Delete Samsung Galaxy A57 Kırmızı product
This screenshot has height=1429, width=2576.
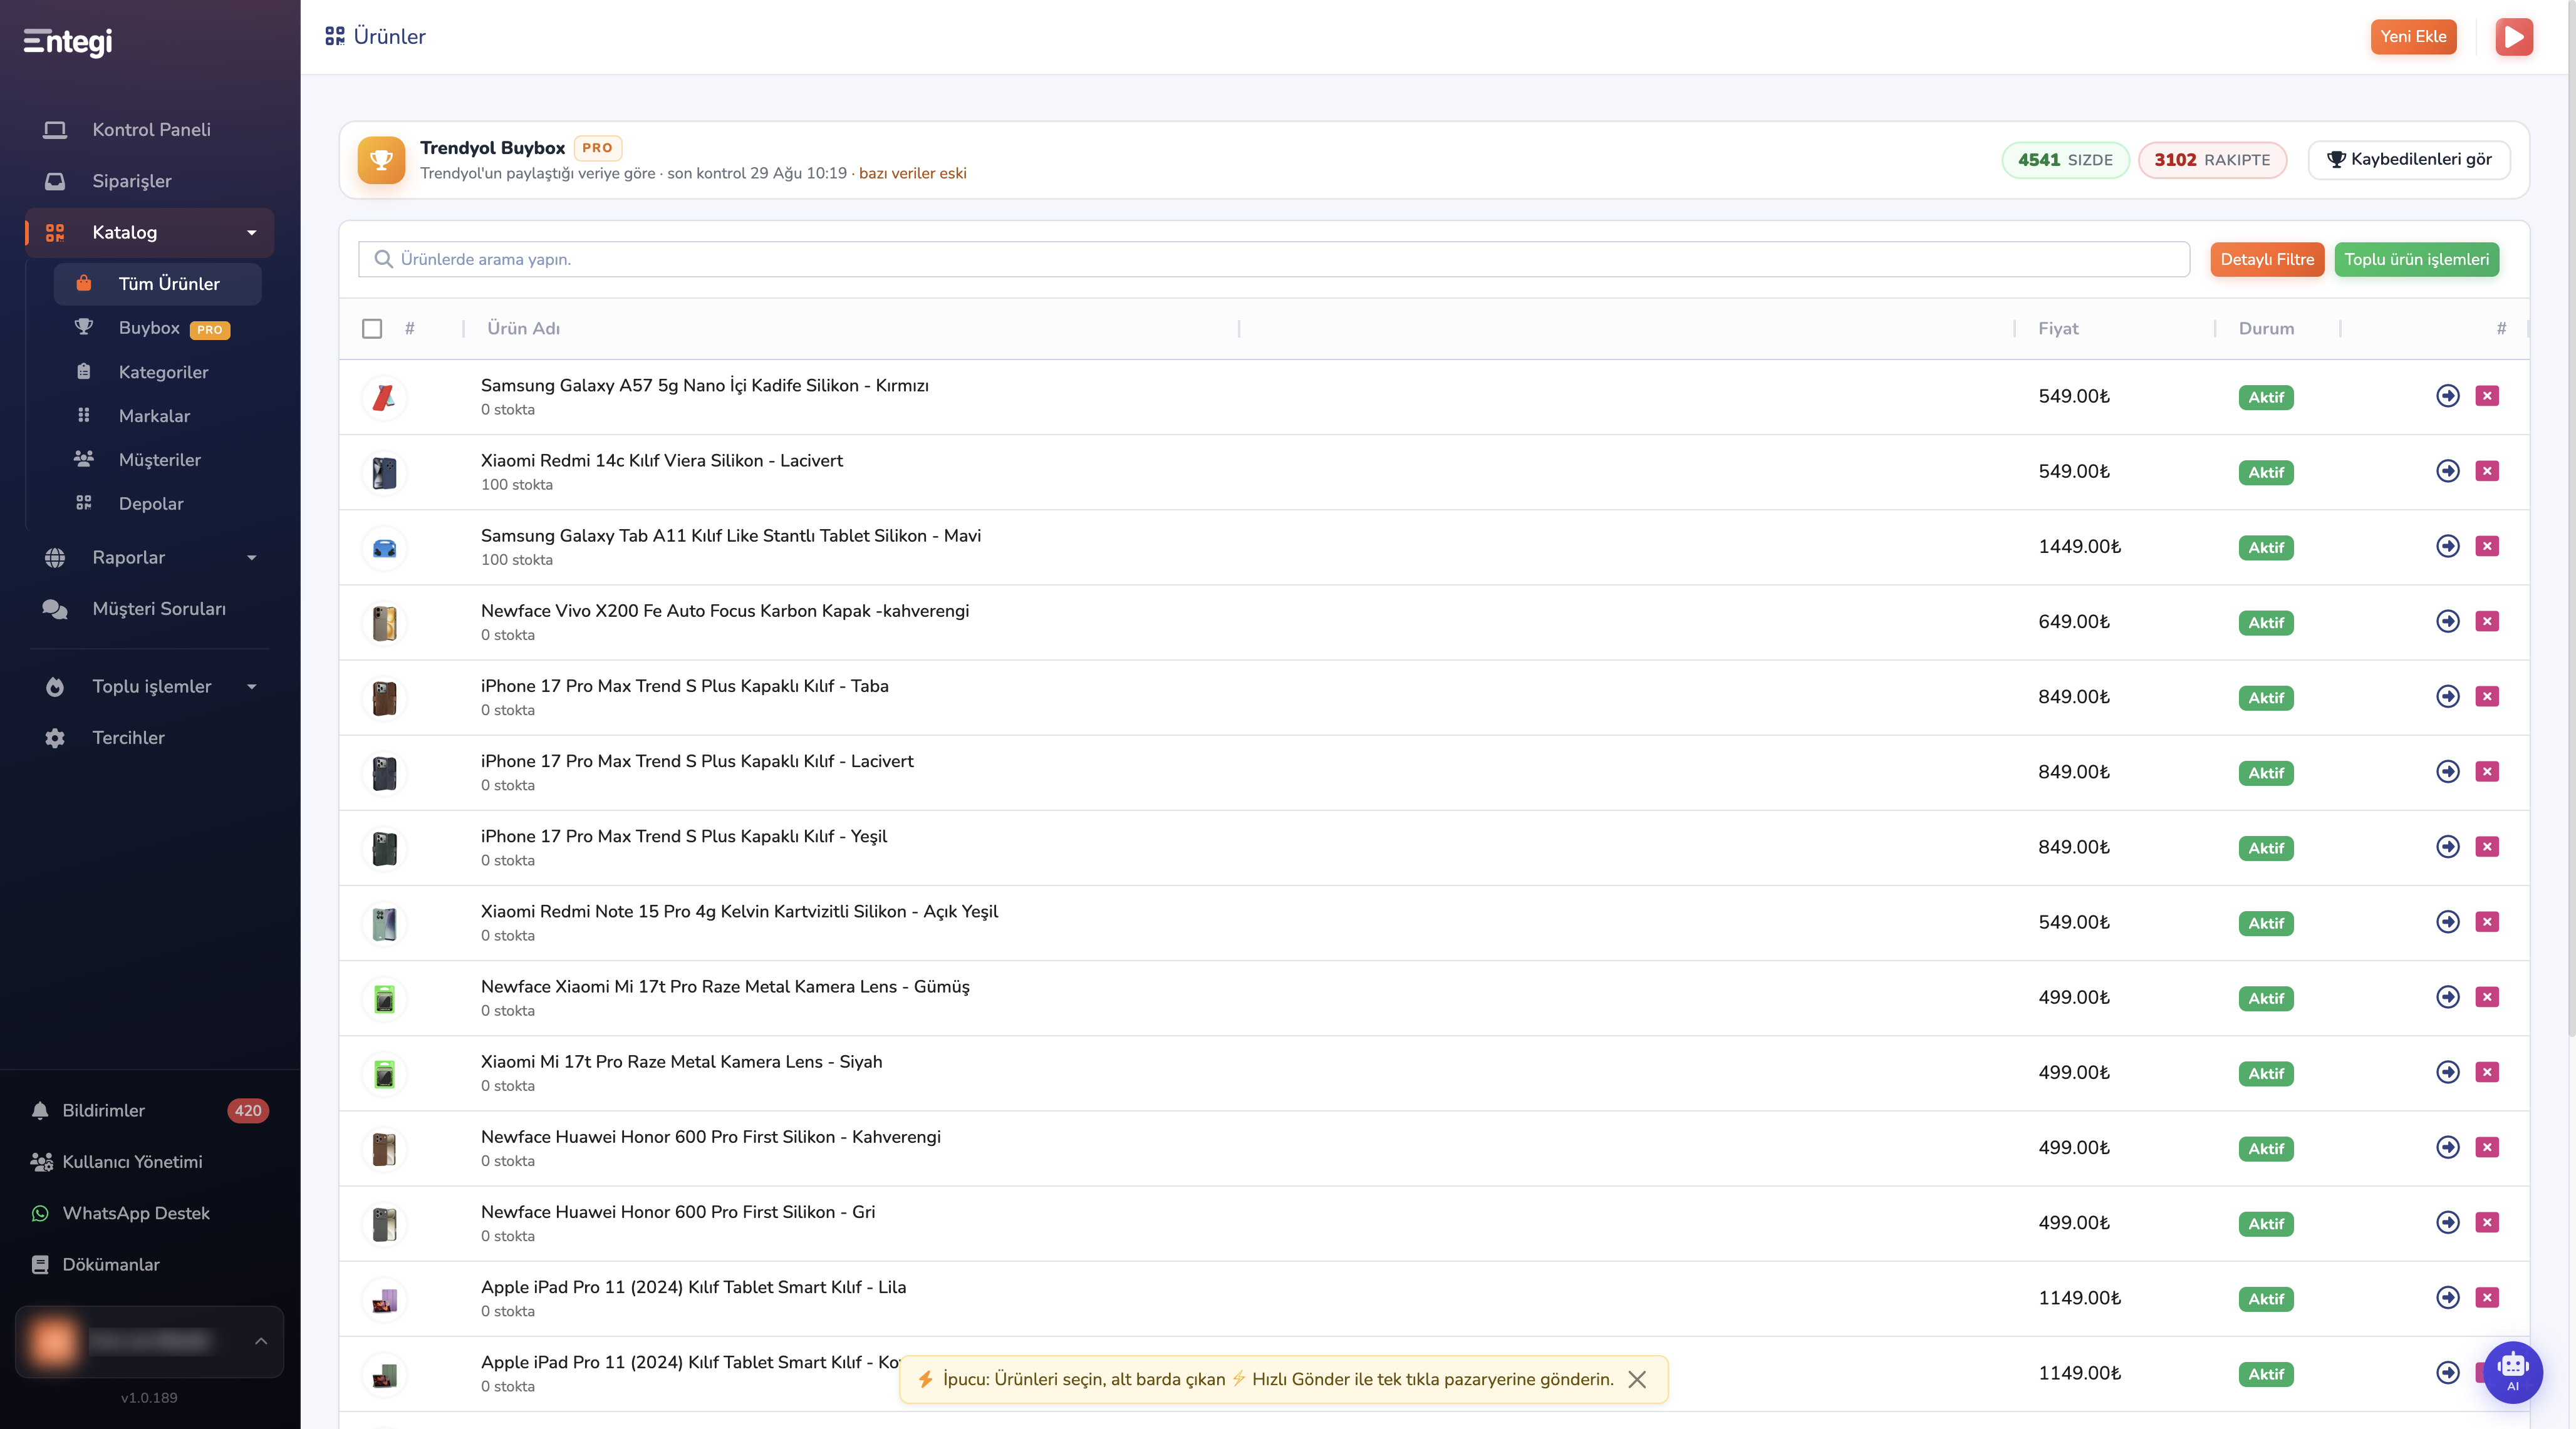pyautogui.click(x=2487, y=396)
